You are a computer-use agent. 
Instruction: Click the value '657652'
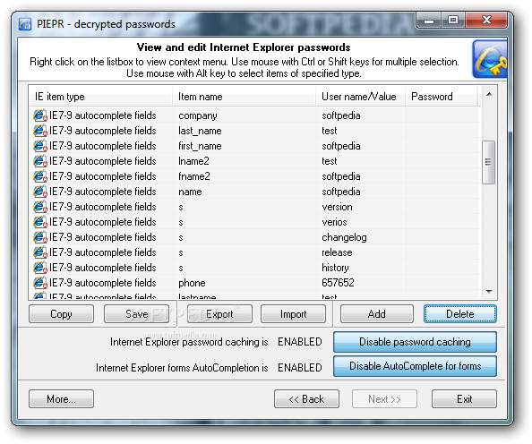338,283
